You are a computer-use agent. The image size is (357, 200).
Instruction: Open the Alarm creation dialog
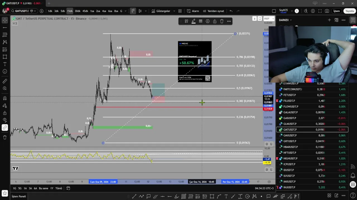[193, 11]
